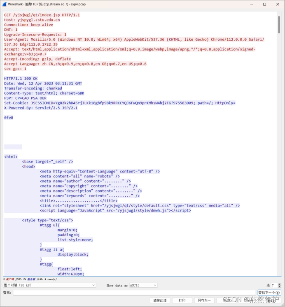Click the meta name="keywords" line
This screenshot has width=285, height=307.
click(90, 196)
